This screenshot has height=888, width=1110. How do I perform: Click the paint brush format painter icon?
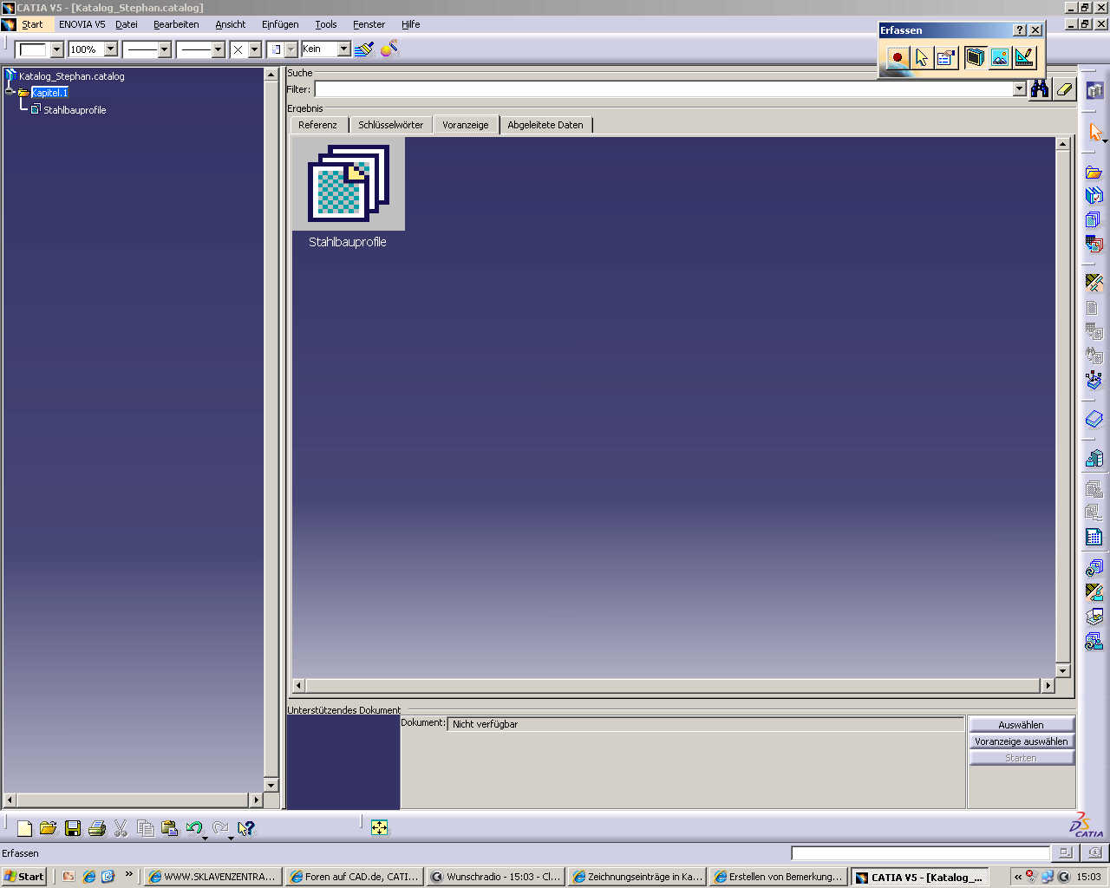point(364,49)
